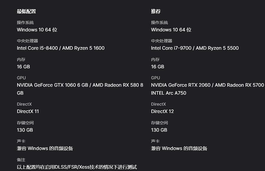Click 130 GB storage value under 最低配置
265x171 pixels.
coord(25,130)
